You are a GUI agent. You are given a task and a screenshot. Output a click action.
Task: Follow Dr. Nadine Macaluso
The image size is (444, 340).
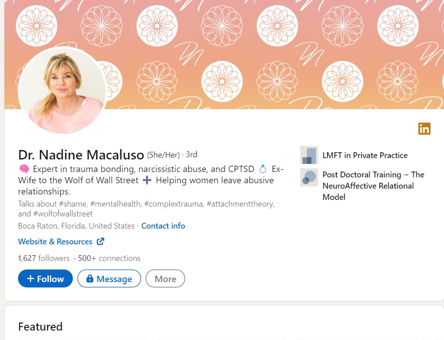(45, 278)
